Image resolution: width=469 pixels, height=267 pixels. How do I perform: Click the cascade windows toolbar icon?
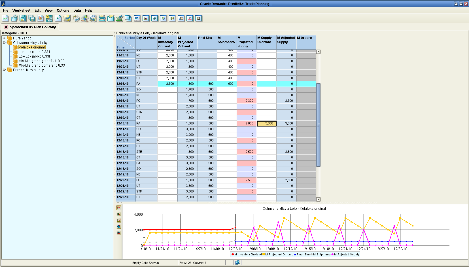(x=128, y=18)
